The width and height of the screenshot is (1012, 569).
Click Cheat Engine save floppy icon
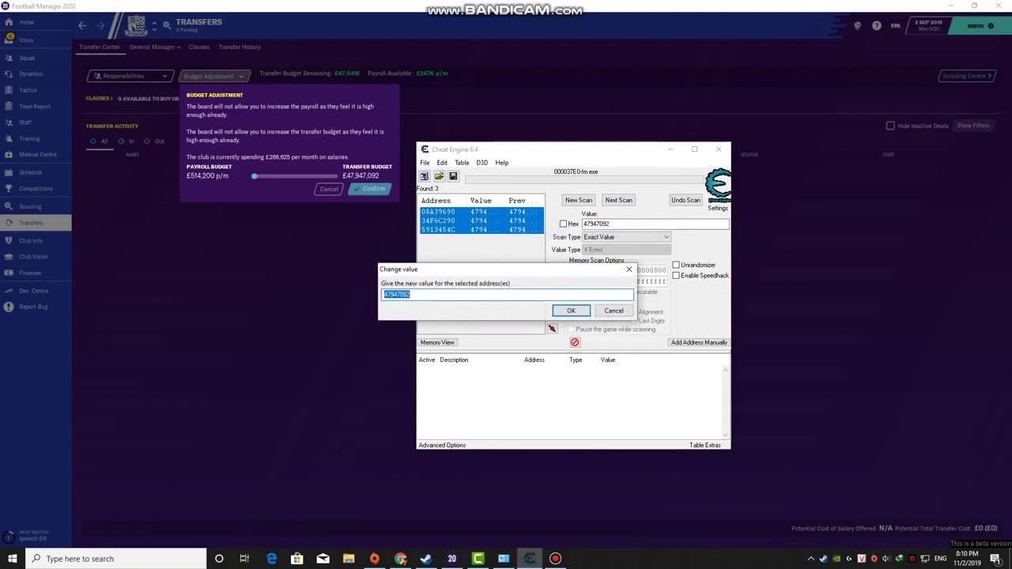[453, 176]
